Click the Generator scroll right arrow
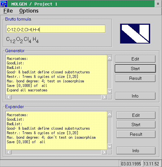 (104, 97)
